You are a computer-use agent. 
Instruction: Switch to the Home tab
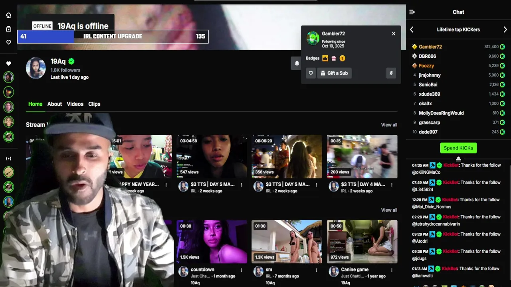tap(35, 104)
